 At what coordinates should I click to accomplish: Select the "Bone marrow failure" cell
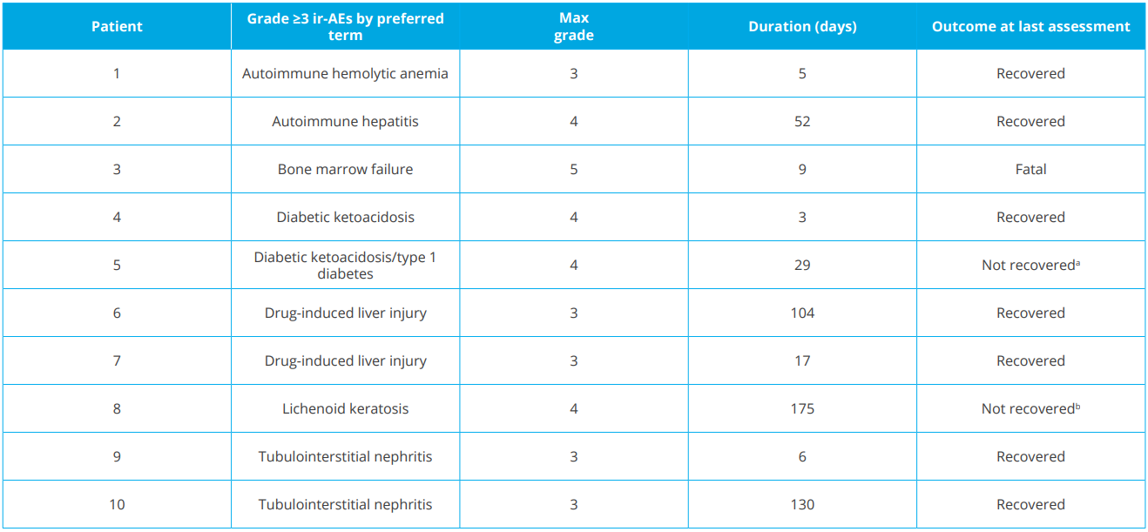click(345, 170)
